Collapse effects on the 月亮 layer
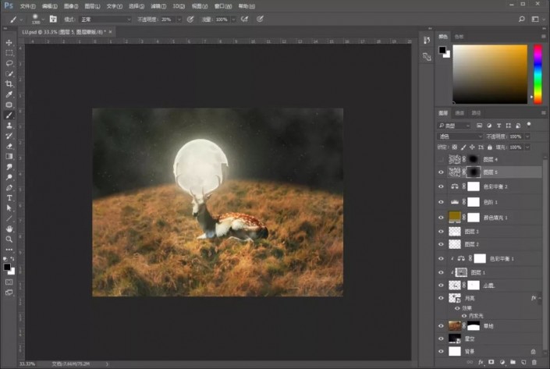 point(540,298)
